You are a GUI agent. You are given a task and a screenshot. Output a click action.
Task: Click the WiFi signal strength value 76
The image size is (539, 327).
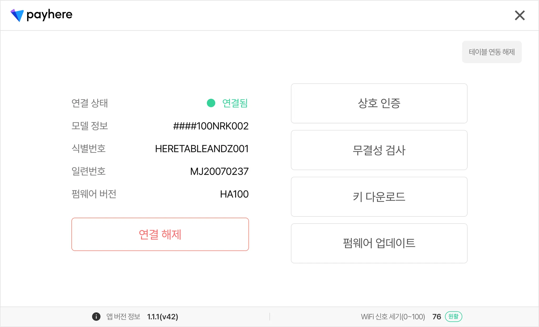437,317
